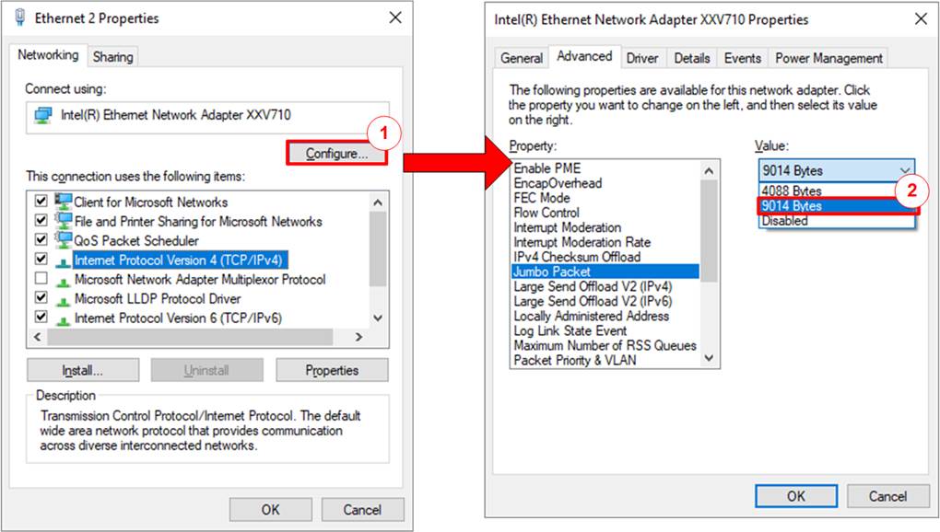The width and height of the screenshot is (940, 532).
Task: Open the Power Management tab
Action: (828, 58)
